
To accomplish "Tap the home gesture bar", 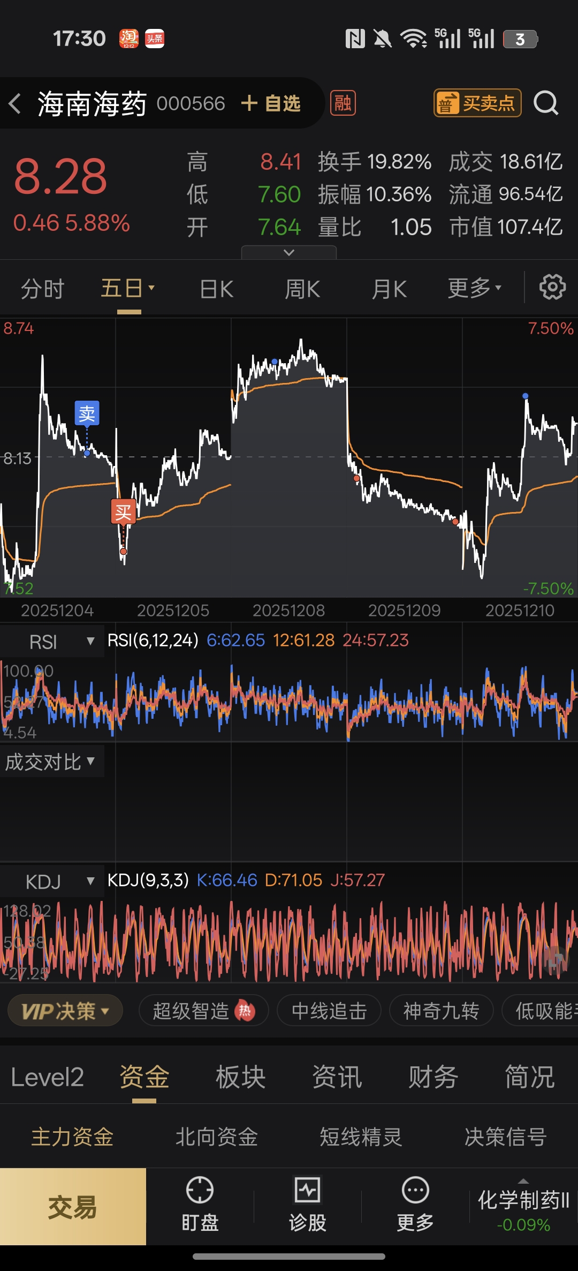I will (289, 1257).
